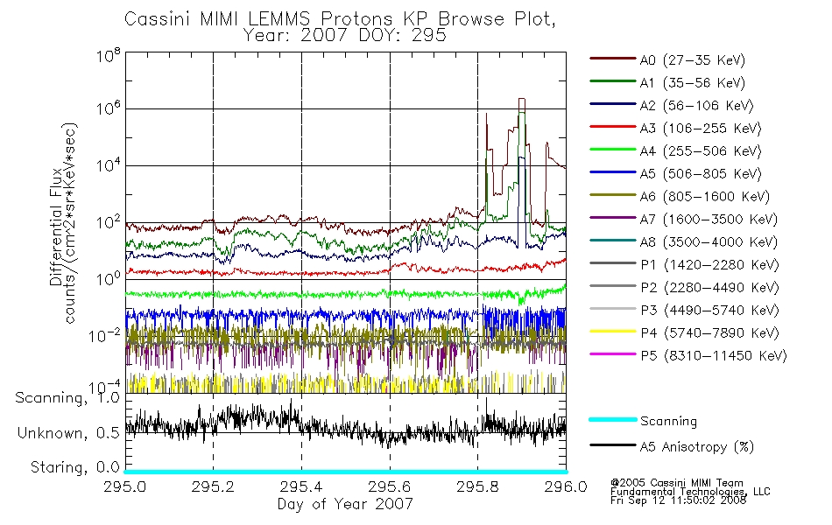Click the Day of Year 2007 axis label

[345, 504]
